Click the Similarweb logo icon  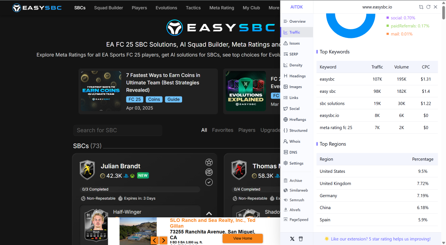click(x=286, y=190)
